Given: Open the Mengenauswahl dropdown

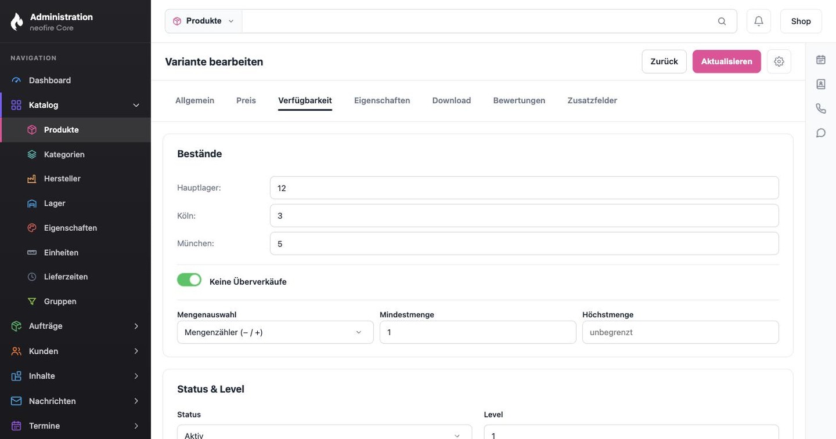Looking at the screenshot, I should tap(275, 332).
